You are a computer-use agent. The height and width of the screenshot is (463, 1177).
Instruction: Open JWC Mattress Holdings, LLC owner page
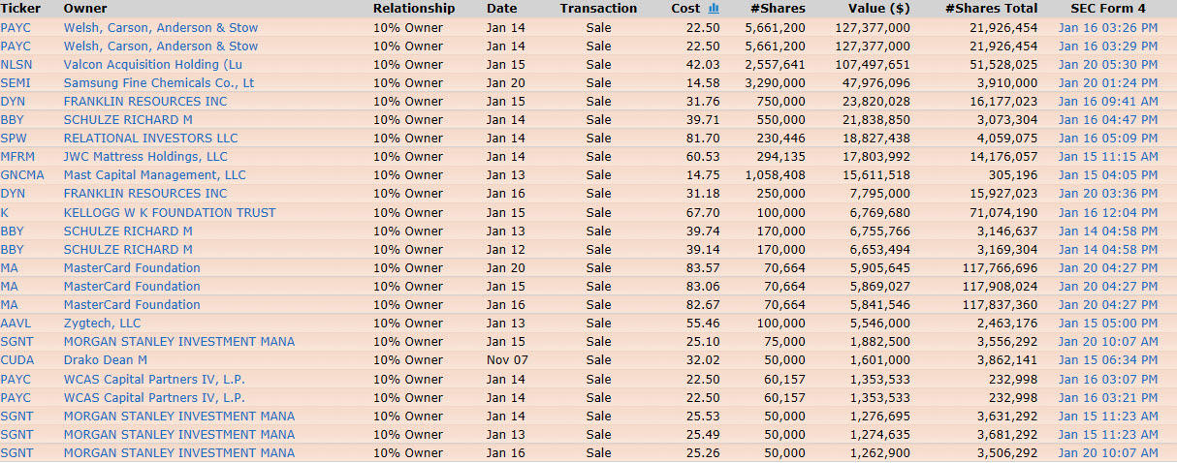tap(145, 157)
